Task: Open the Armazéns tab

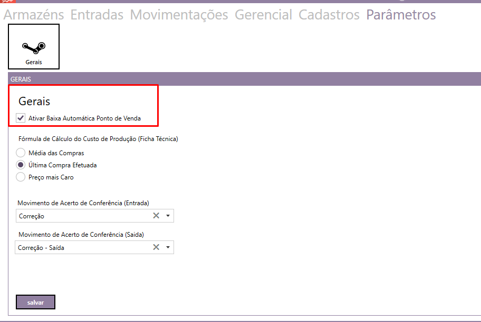Action: click(34, 15)
